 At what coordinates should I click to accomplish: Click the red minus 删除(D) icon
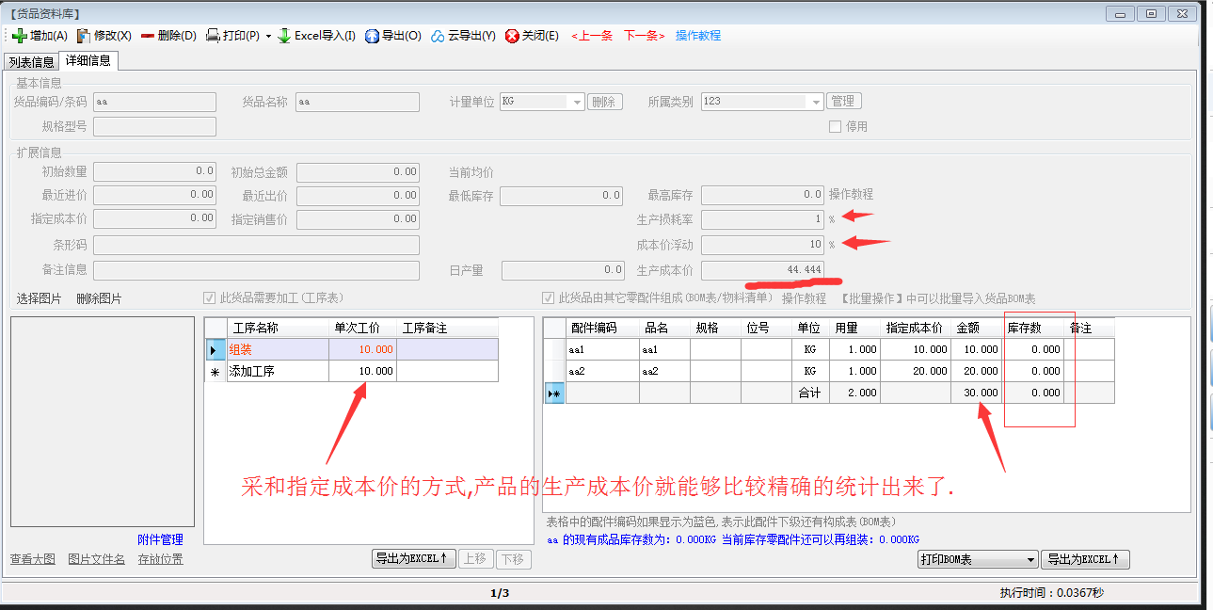[148, 36]
